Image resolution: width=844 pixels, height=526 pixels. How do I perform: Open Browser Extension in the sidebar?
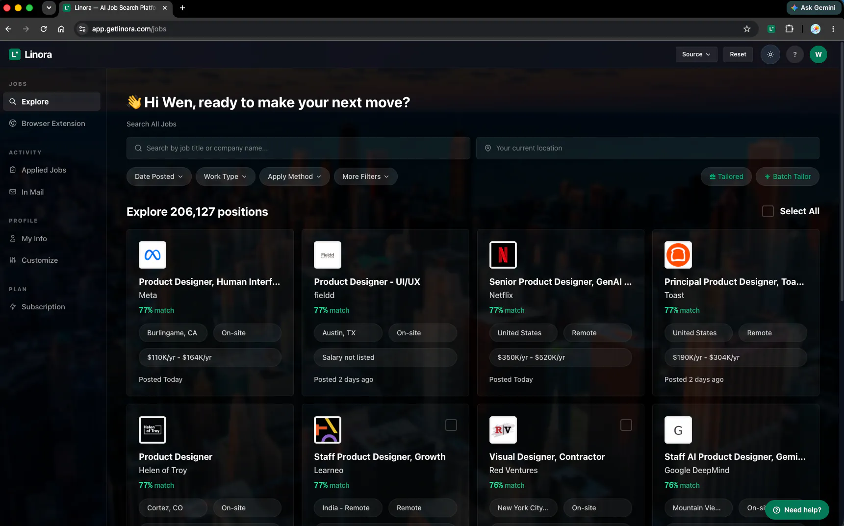[51, 124]
